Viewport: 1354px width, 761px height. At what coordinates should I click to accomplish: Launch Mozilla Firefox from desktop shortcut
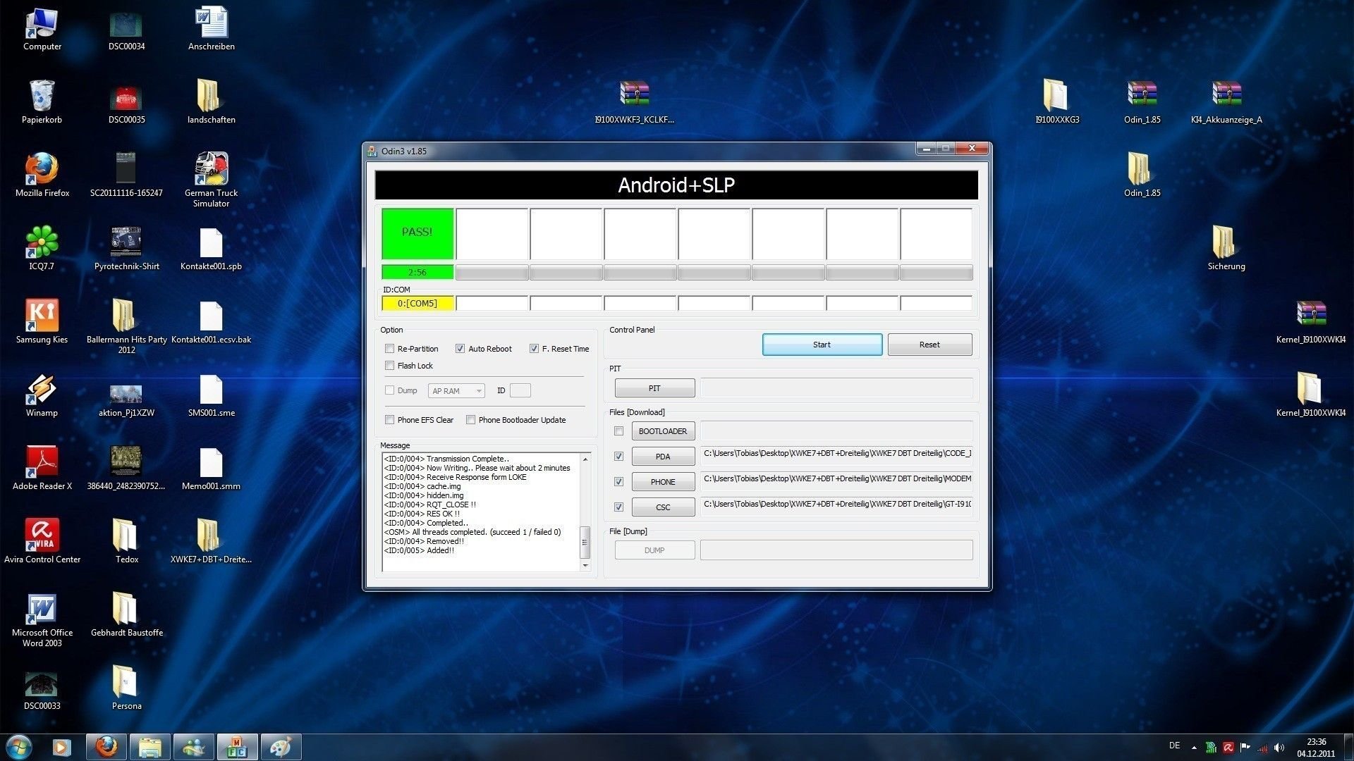tap(42, 175)
